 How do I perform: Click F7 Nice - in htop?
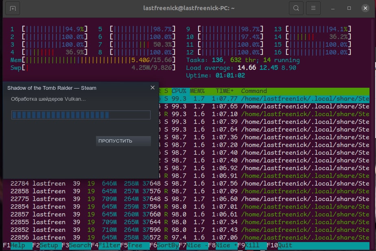click(x=193, y=245)
